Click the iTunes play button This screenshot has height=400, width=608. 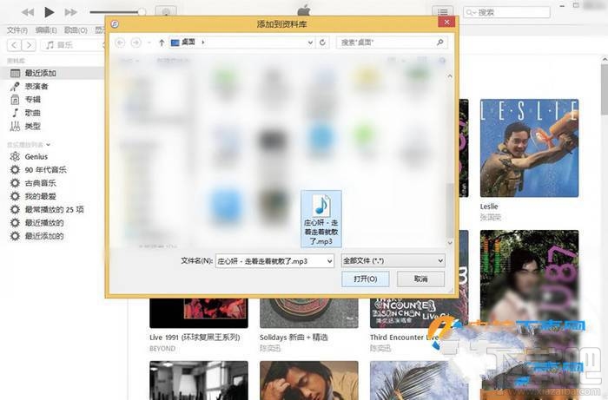tap(49, 12)
